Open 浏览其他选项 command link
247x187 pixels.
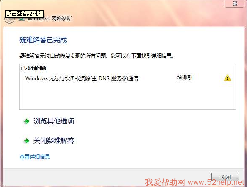[54, 121]
